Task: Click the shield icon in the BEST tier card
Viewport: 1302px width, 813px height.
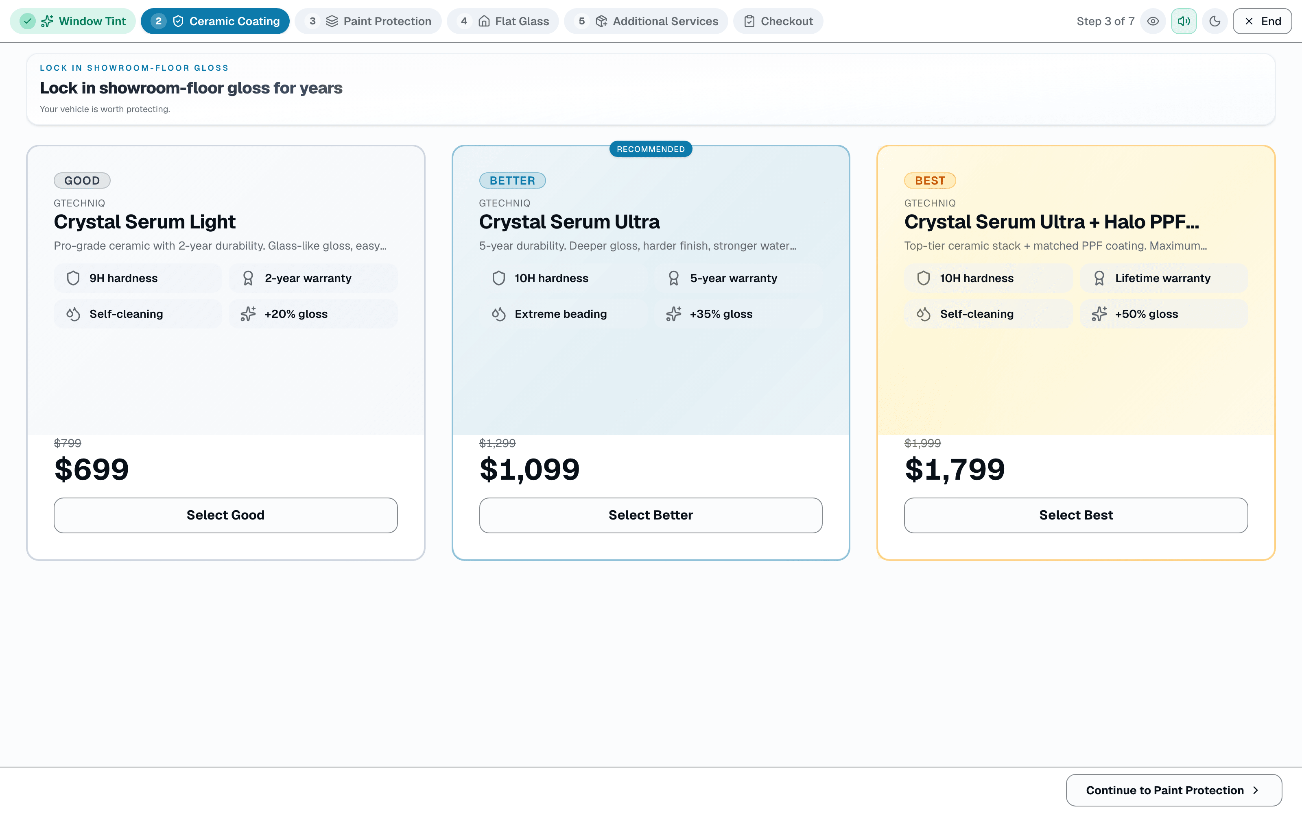Action: pos(924,278)
